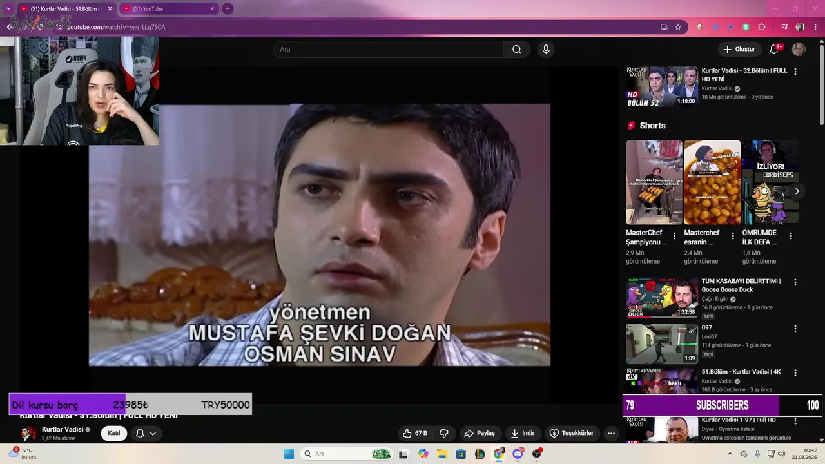
Task: Open the Kurtlar Vadisi channel avatar
Action: (28, 433)
